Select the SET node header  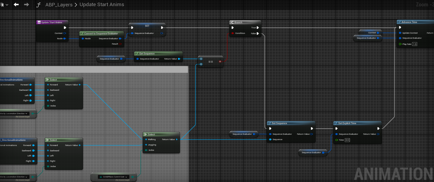click(147, 26)
